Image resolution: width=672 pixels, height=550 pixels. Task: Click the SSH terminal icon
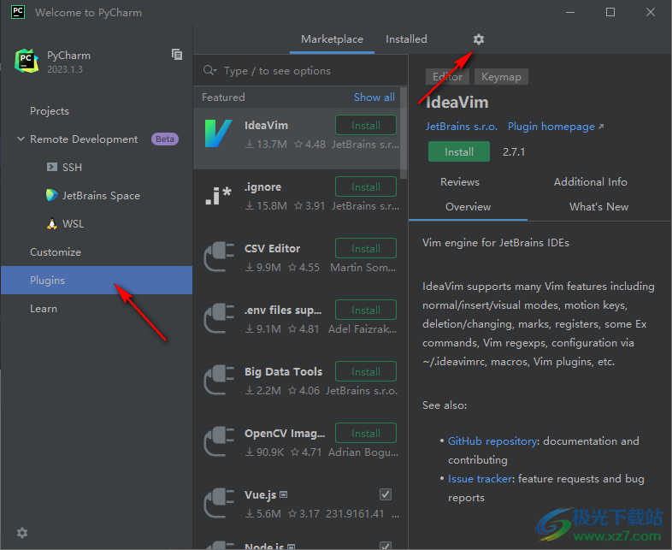tap(52, 167)
